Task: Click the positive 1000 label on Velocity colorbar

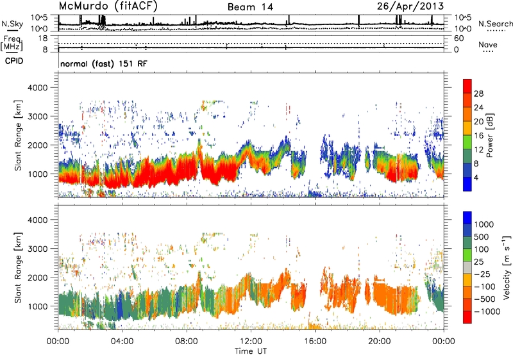Action: pos(484,224)
